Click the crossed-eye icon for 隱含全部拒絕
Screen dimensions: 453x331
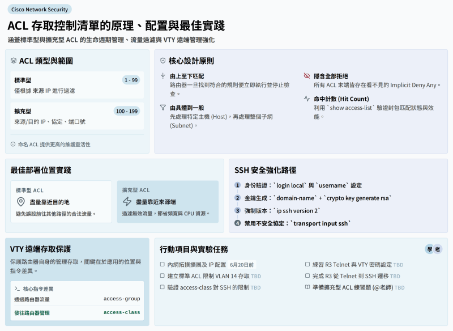tap(307, 76)
